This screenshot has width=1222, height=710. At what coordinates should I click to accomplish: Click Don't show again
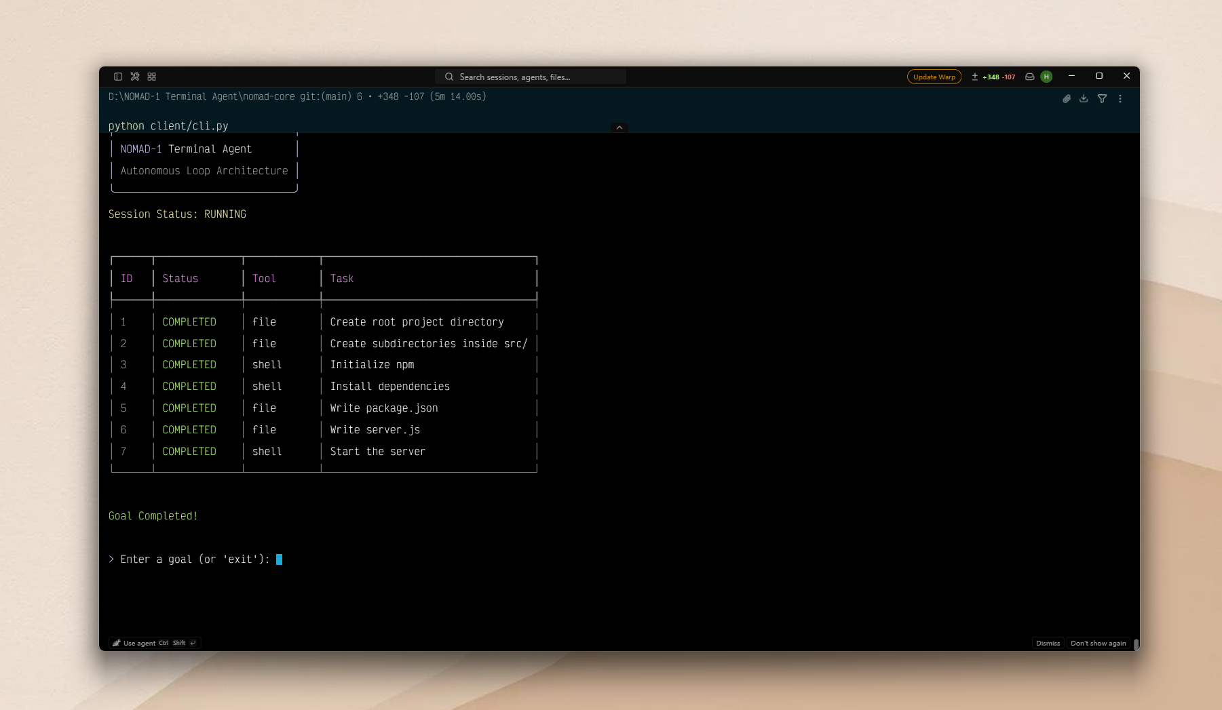pyautogui.click(x=1098, y=643)
